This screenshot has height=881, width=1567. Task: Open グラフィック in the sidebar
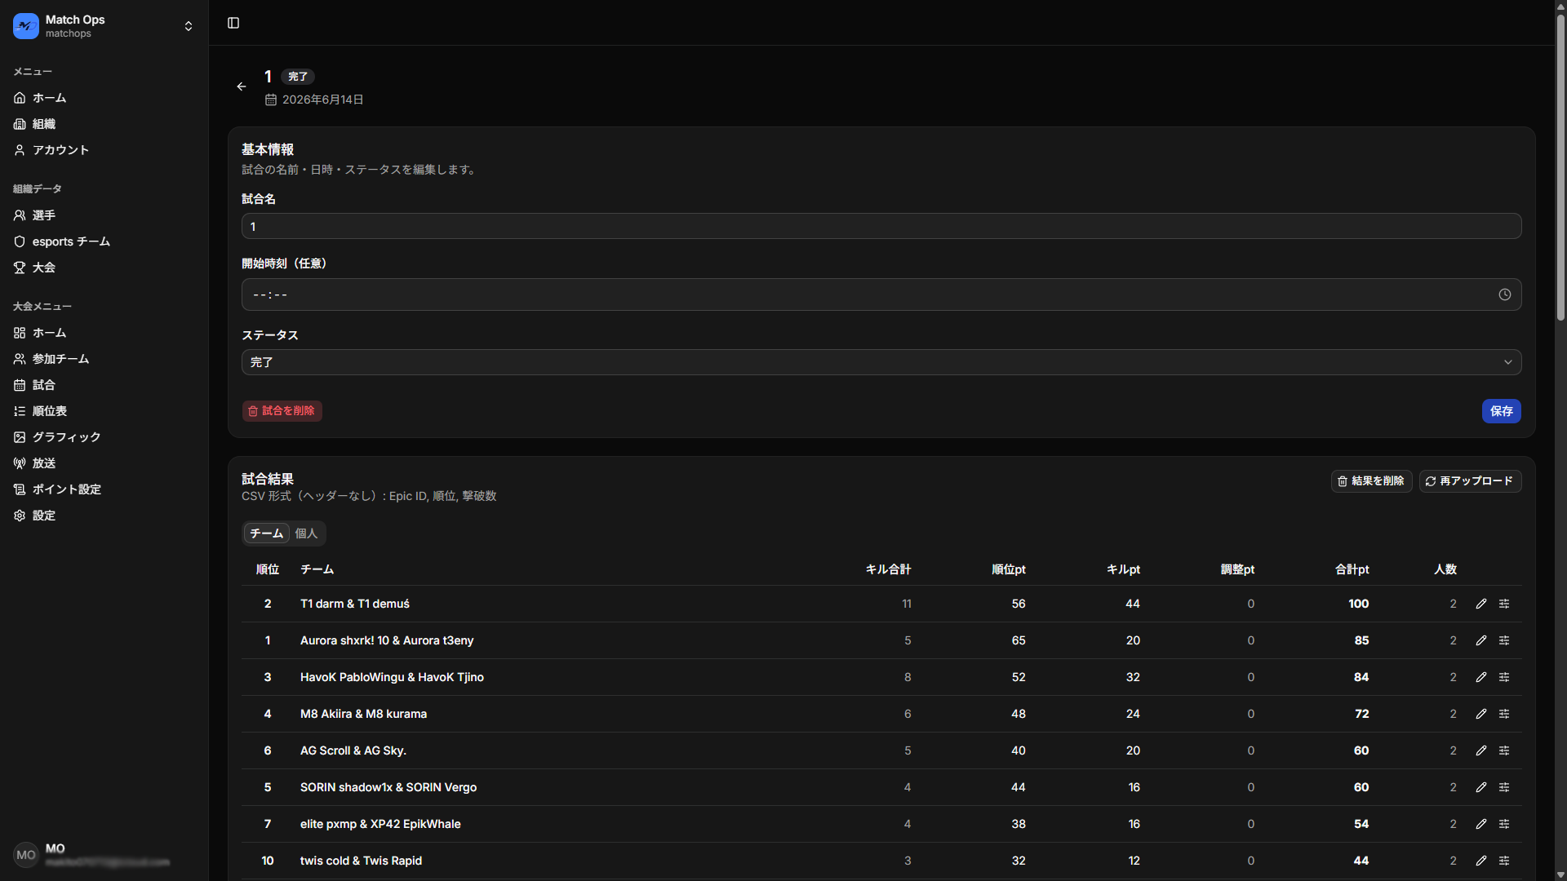(104, 437)
